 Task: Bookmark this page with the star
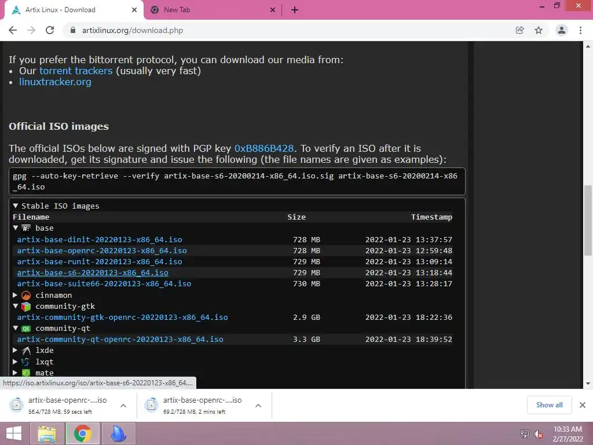pyautogui.click(x=539, y=30)
